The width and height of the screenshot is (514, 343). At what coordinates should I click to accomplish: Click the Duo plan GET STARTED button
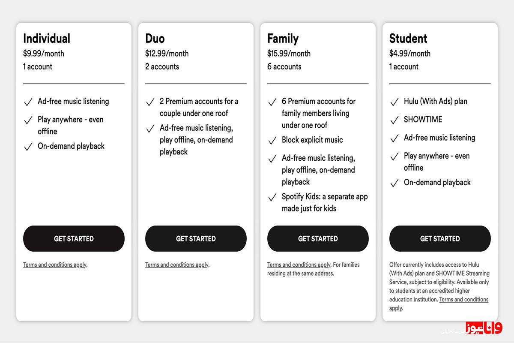[196, 238]
